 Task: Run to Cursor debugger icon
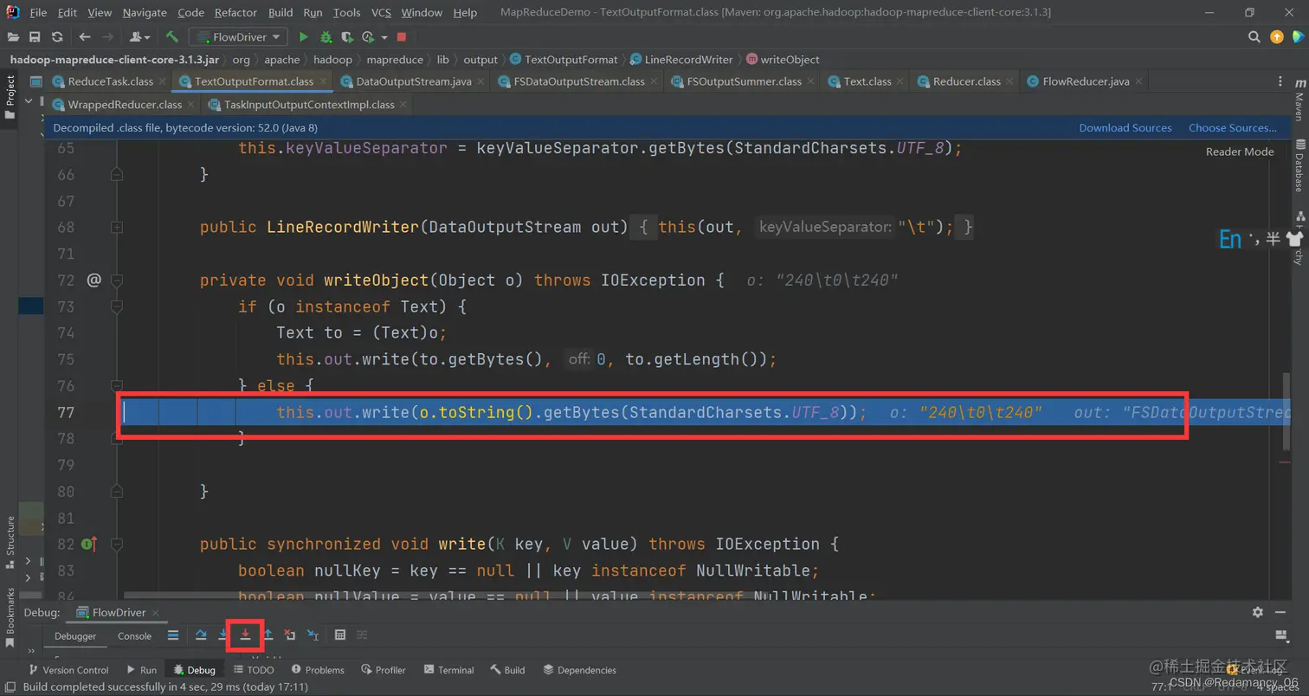(313, 635)
